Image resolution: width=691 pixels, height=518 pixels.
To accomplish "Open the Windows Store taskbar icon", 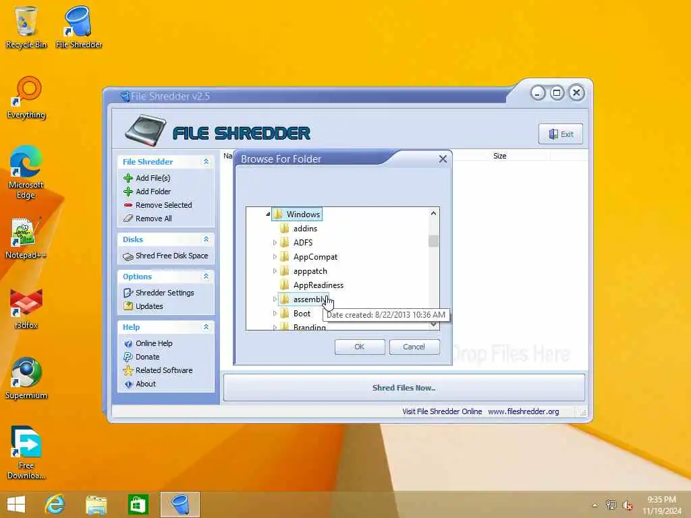I will pos(138,505).
